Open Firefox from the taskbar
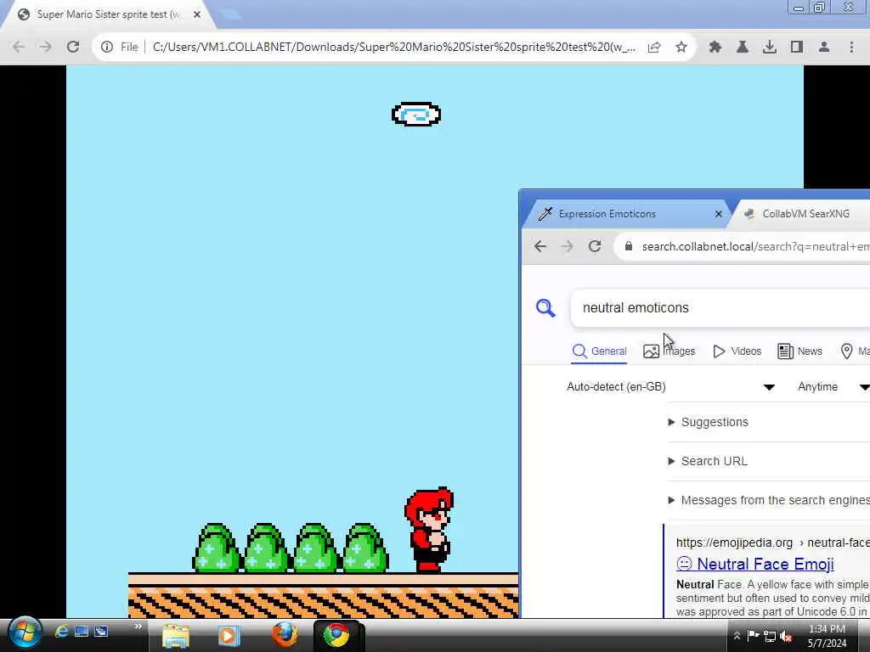The width and height of the screenshot is (870, 652). pos(285,635)
